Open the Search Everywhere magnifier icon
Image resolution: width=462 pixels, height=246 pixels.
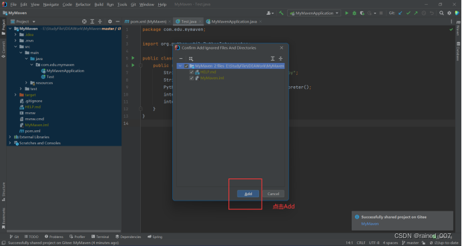441,13
